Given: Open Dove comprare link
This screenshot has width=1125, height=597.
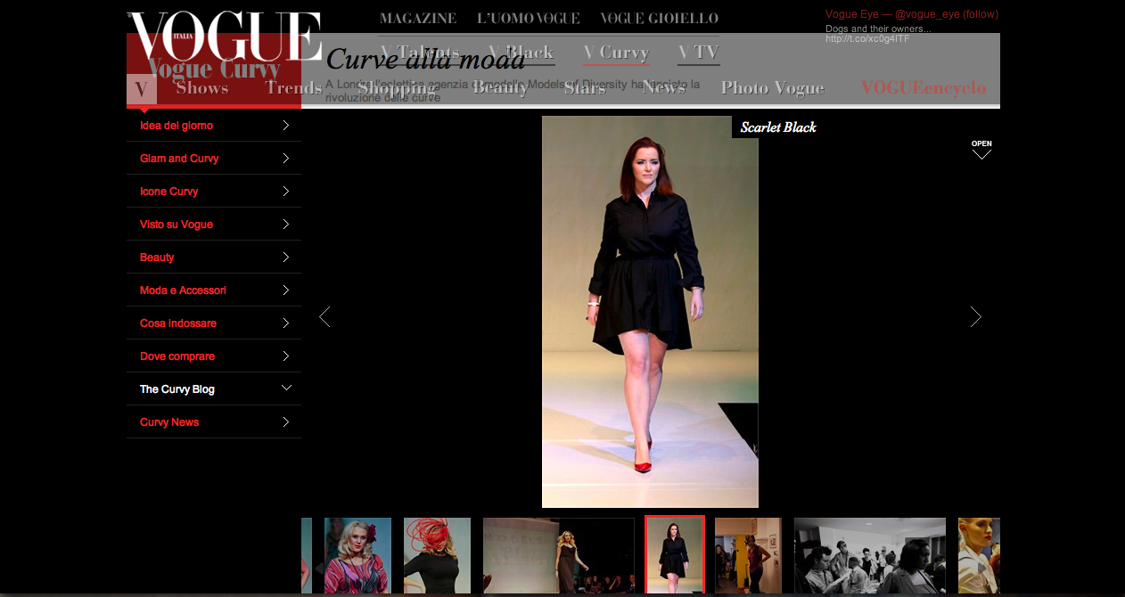Looking at the screenshot, I should (x=177, y=356).
